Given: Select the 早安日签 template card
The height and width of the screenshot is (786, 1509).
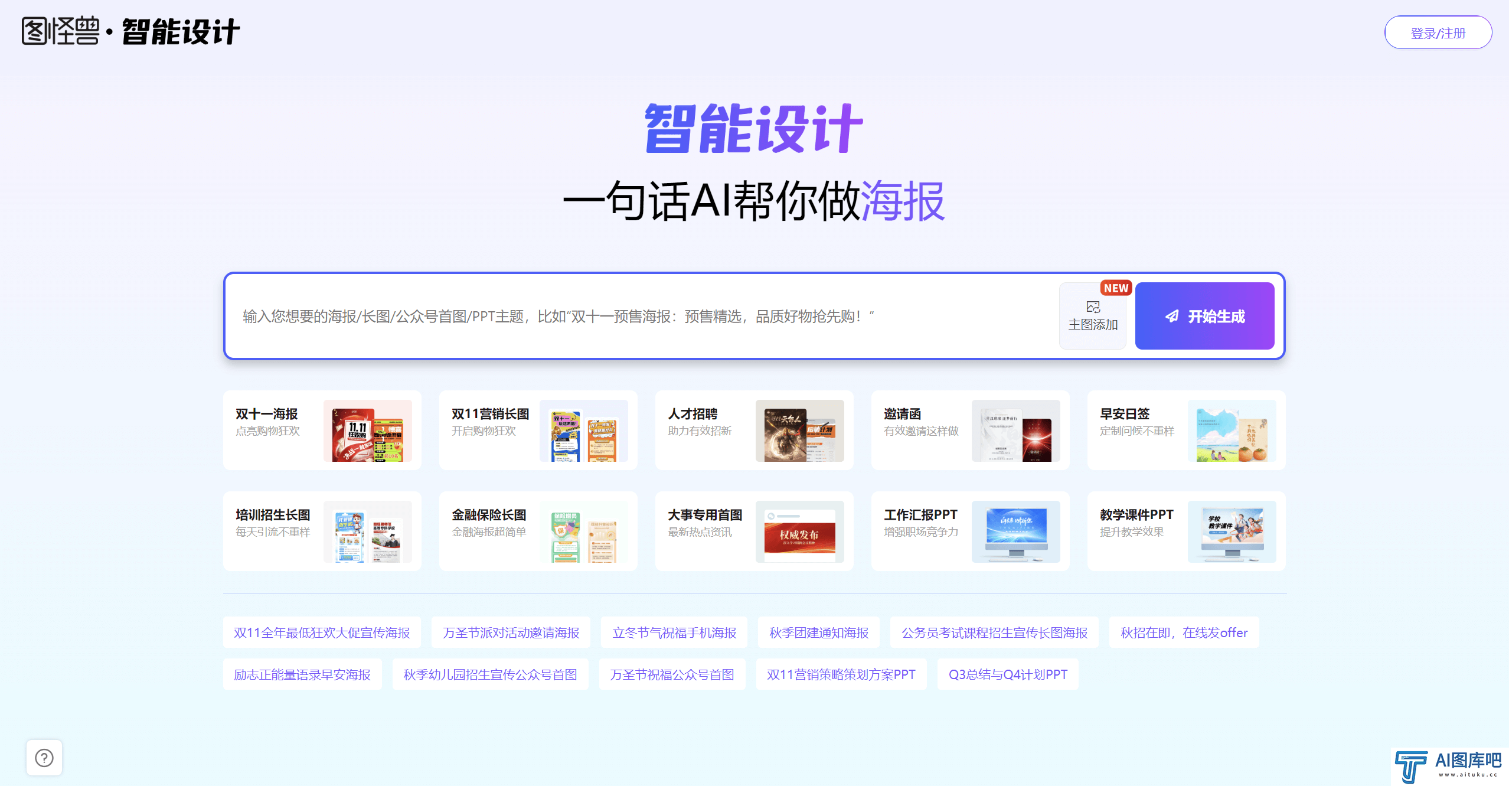Looking at the screenshot, I should tap(1187, 430).
